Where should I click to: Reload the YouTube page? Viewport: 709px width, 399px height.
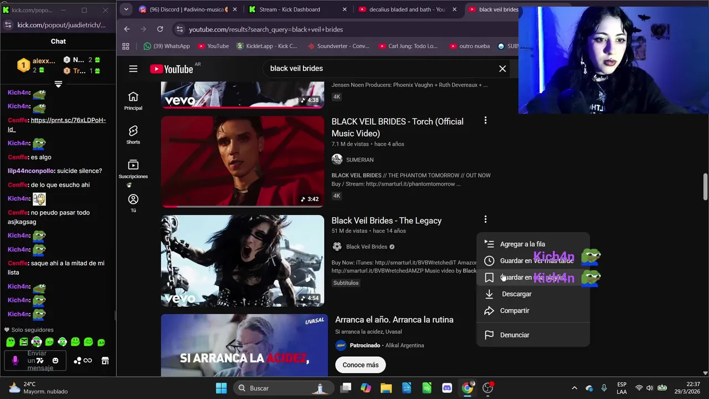pos(160,29)
